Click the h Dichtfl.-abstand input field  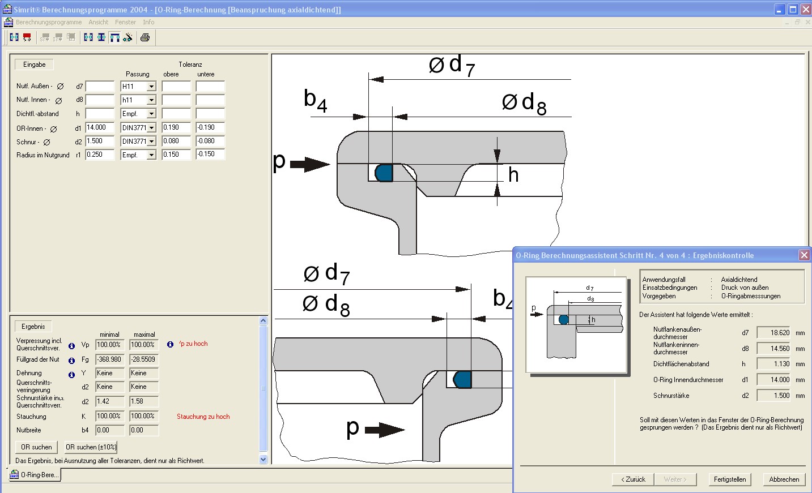pos(100,114)
